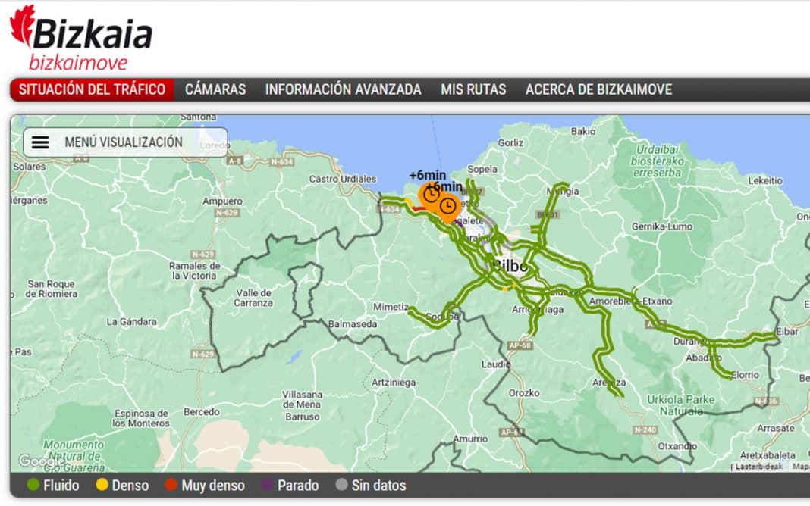Switch to the Cámaras tab
810x506 pixels.
pyautogui.click(x=215, y=89)
